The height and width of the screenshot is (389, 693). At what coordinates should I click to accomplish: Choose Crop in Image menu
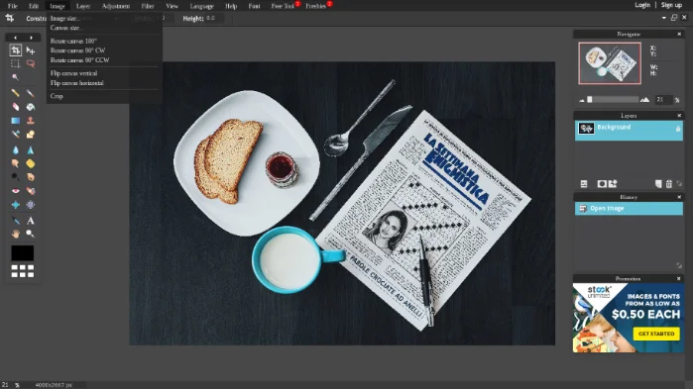tap(57, 96)
